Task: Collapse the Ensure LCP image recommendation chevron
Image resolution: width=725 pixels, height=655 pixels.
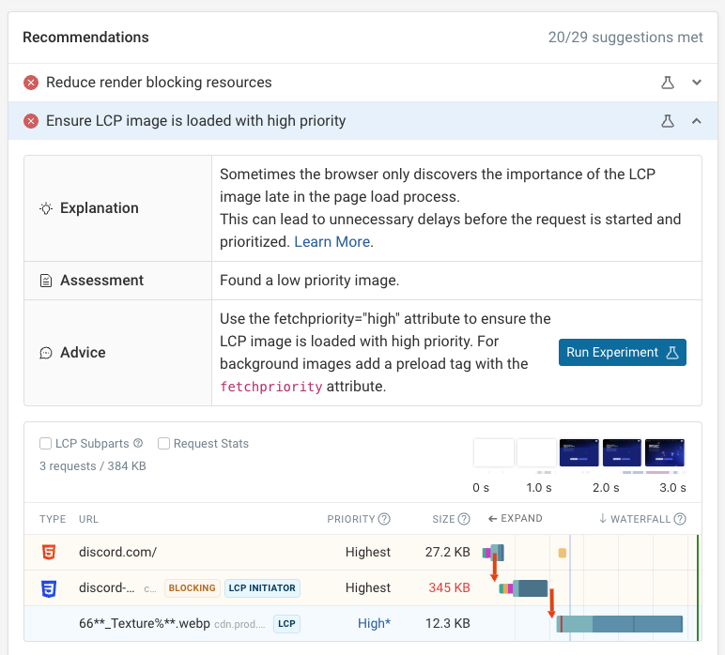Action: [x=696, y=121]
